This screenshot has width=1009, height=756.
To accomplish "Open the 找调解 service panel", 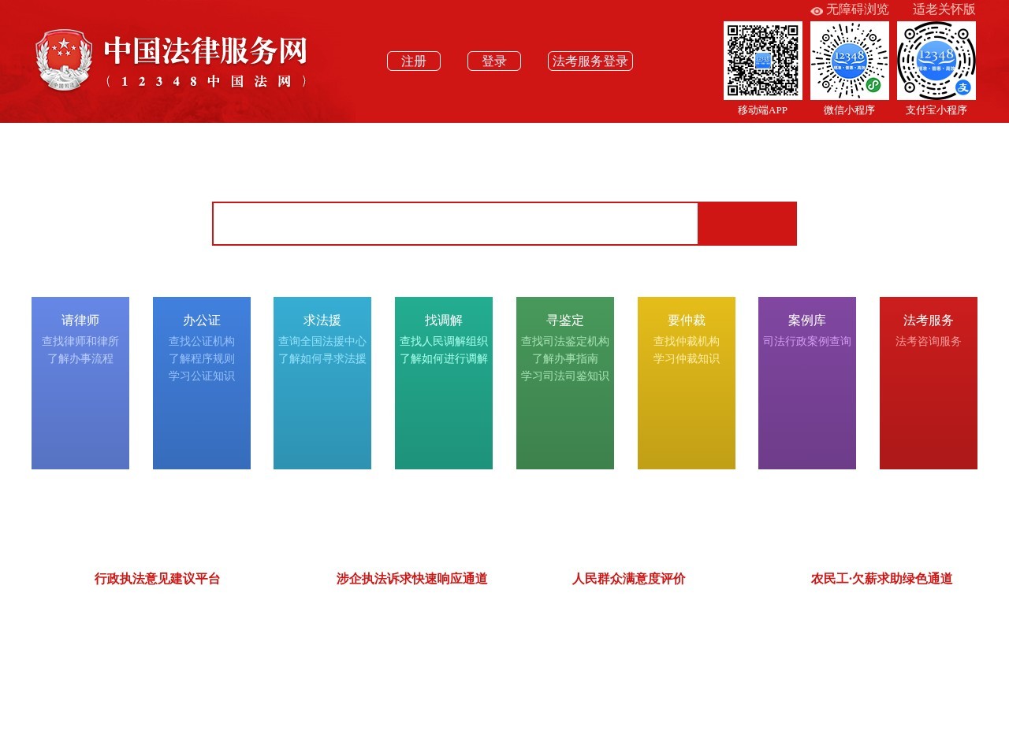I will click(x=443, y=383).
